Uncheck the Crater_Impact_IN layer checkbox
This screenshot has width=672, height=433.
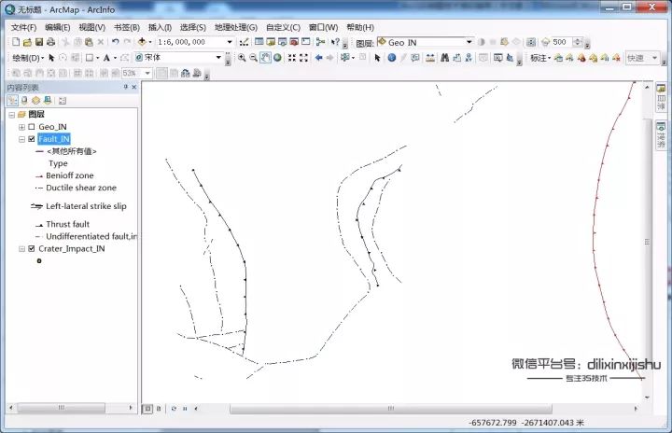tap(32, 248)
